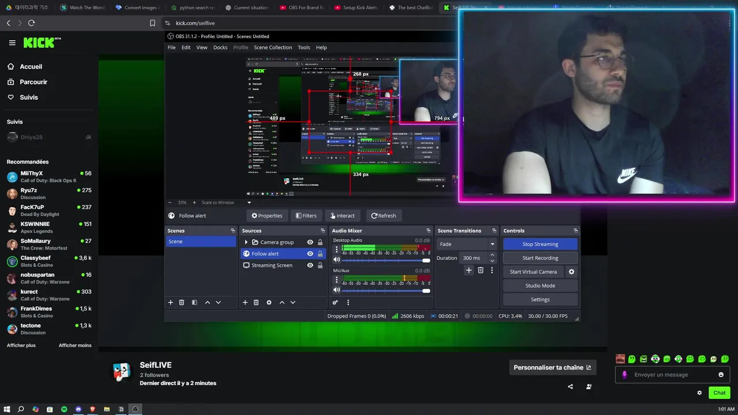
Task: Open preview zoom percentage dropdown arrow
Action: pyautogui.click(x=249, y=202)
